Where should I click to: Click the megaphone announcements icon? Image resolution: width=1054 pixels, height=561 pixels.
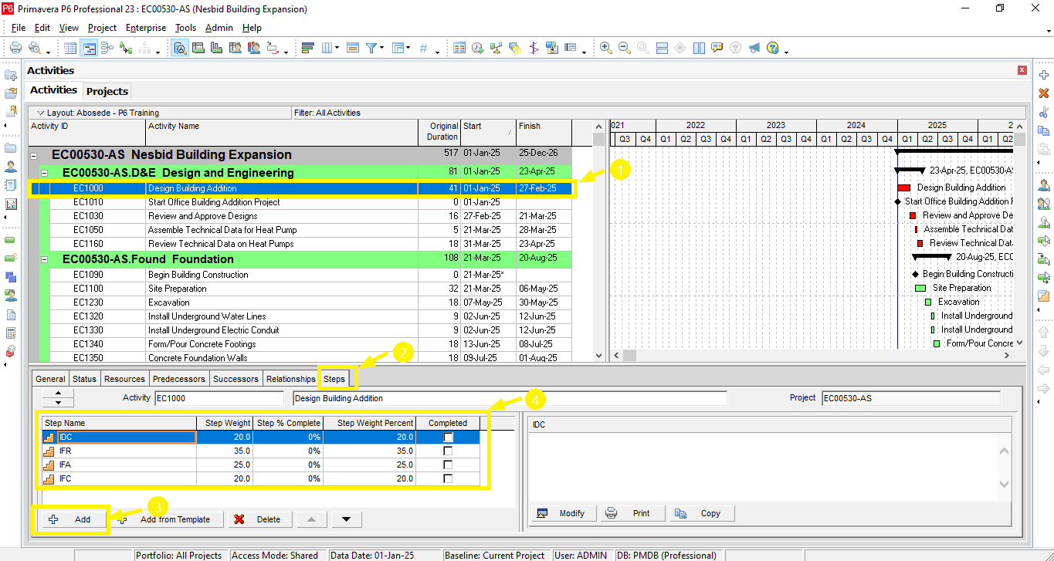[x=754, y=48]
